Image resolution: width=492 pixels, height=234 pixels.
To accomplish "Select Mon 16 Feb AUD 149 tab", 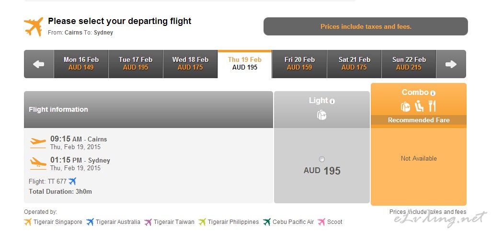I will 81,64.
